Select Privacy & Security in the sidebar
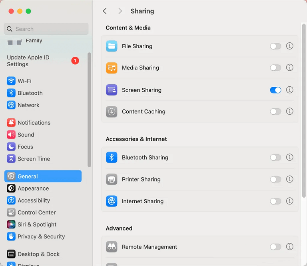307x266 pixels. point(41,236)
